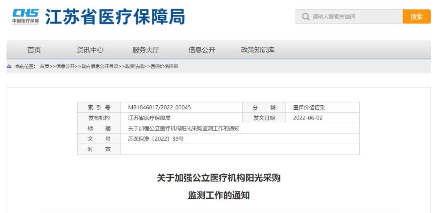
Task: Click table title 关于加强公立医疗机构阳光采购监测工作的通知
Action: coord(184,129)
